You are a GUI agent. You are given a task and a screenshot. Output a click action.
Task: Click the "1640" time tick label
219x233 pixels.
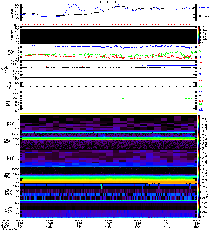79,227
